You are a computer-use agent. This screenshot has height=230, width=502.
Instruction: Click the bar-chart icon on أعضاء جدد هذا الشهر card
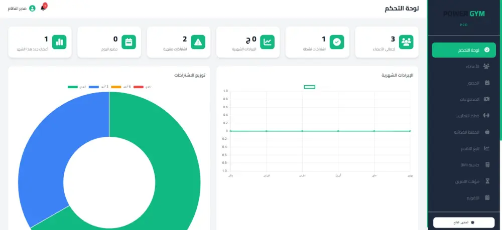[x=59, y=42]
